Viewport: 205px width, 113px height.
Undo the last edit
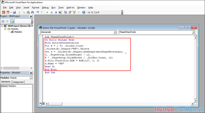pyautogui.click(x=38, y=12)
